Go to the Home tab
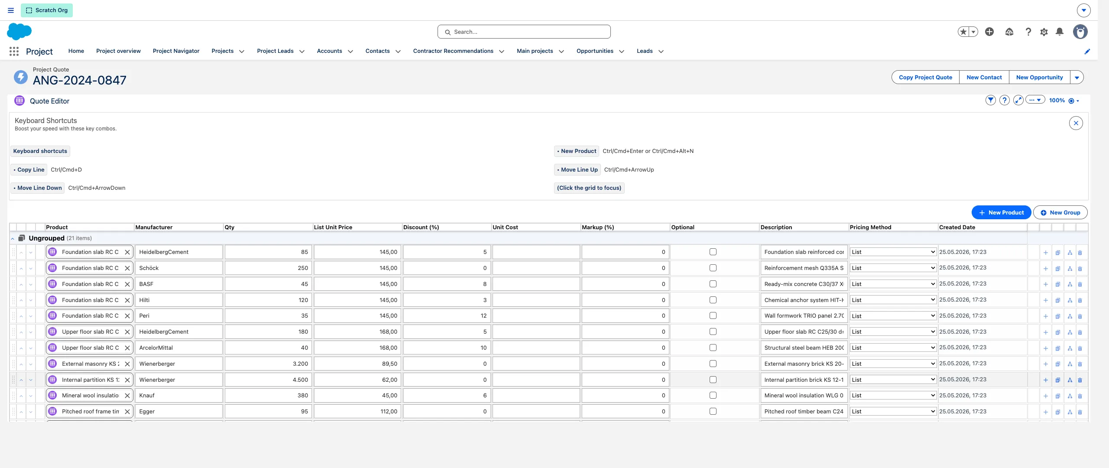 click(76, 51)
